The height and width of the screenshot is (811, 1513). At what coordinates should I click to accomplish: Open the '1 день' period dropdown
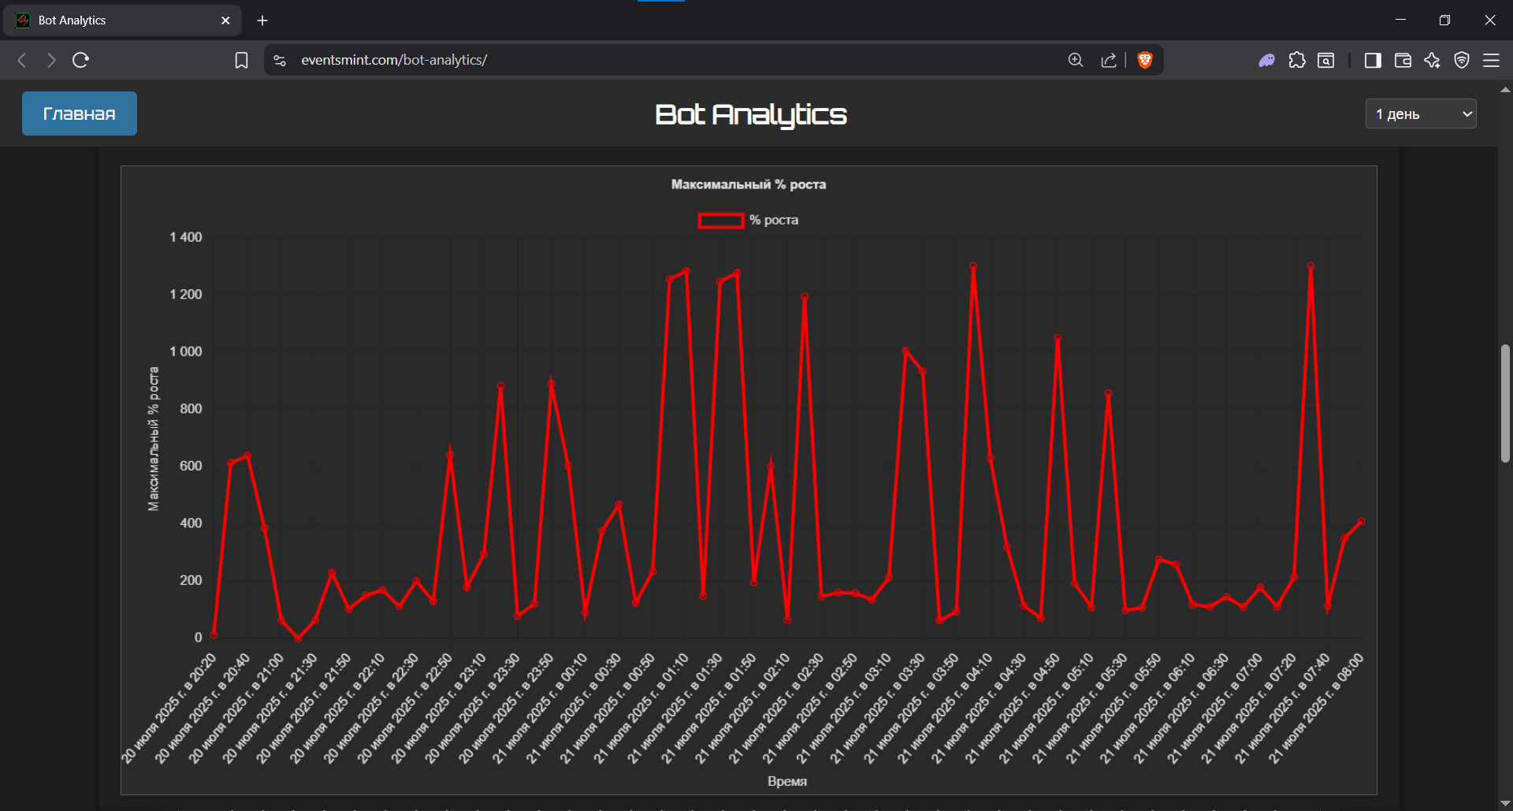pos(1420,113)
